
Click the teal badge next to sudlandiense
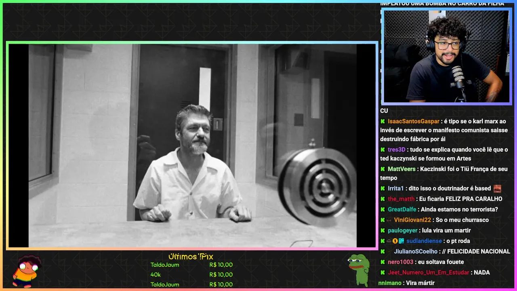401,241
